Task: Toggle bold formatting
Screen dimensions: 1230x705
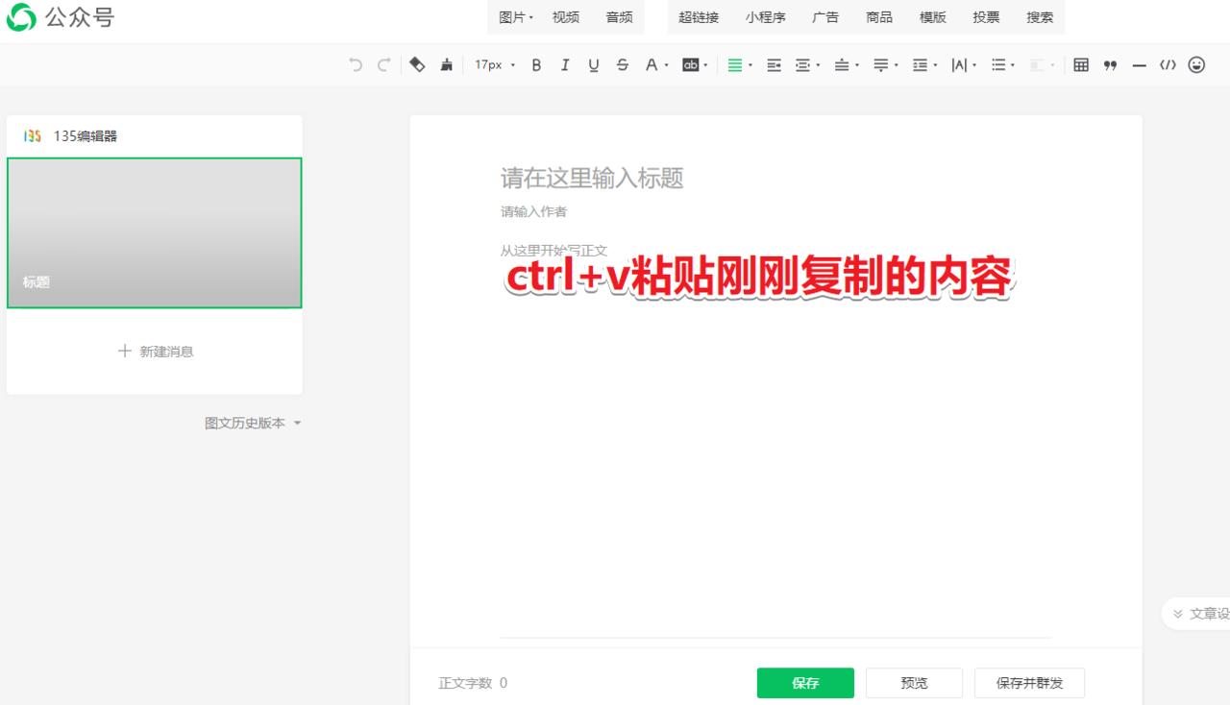Action: 536,64
